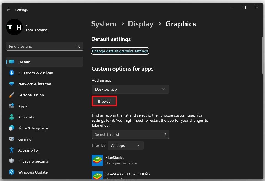The height and width of the screenshot is (181, 265).
Task: Click the Personalisation paintbrush icon
Action: pyautogui.click(x=12, y=95)
